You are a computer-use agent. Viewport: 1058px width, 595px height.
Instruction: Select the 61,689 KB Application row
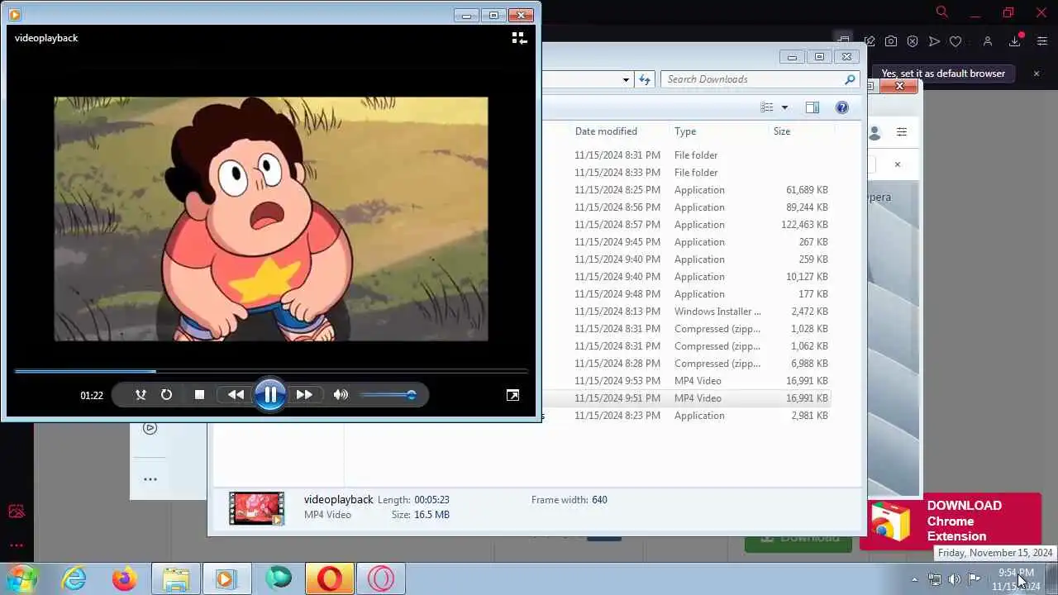point(686,190)
